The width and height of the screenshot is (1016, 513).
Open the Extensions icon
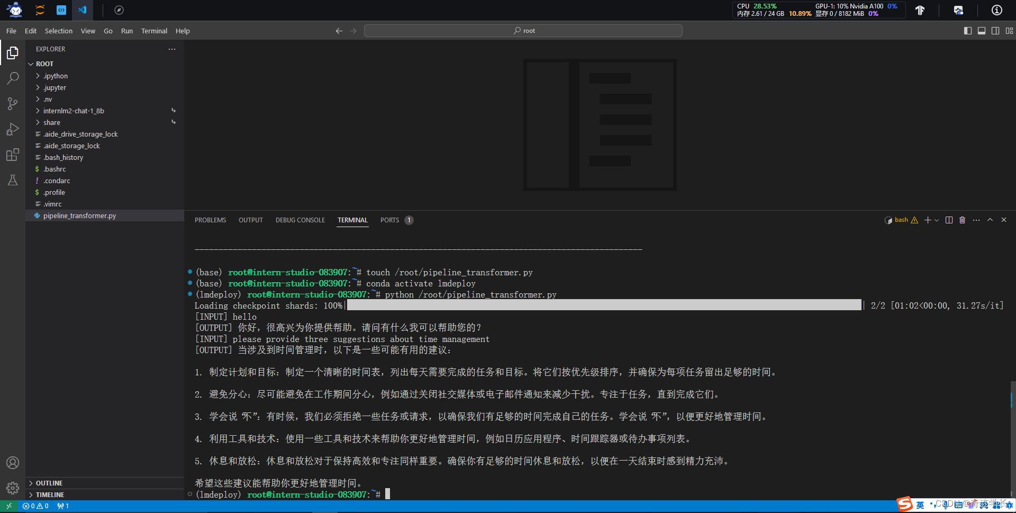tap(13, 155)
